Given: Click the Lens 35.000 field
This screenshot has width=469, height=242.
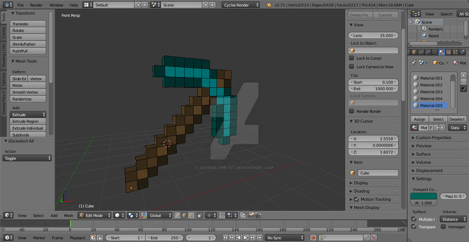Looking at the screenshot, I should coord(373,36).
